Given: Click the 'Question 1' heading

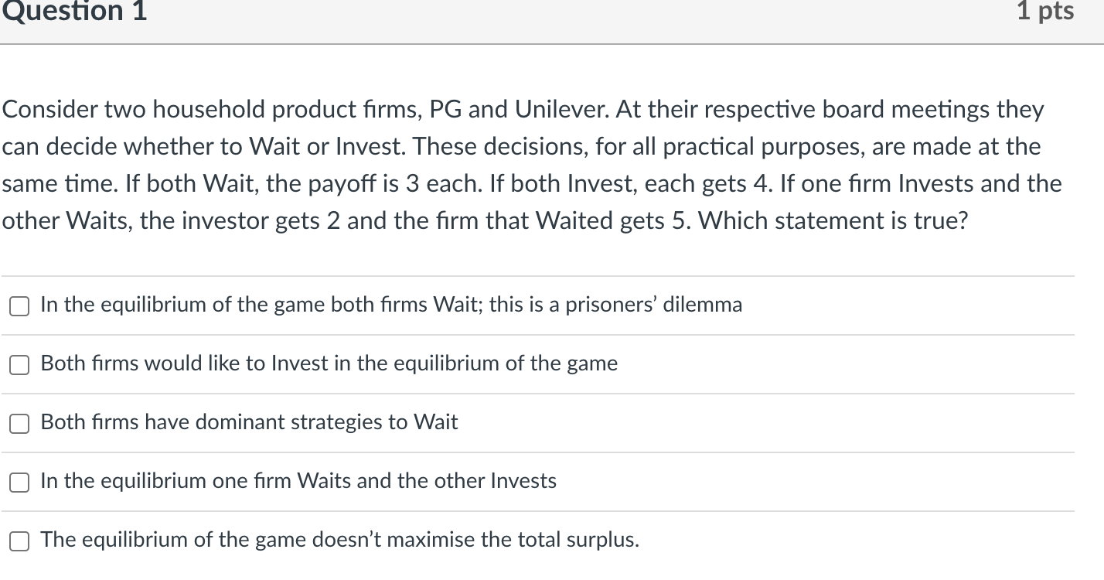Looking at the screenshot, I should pyautogui.click(x=73, y=11).
